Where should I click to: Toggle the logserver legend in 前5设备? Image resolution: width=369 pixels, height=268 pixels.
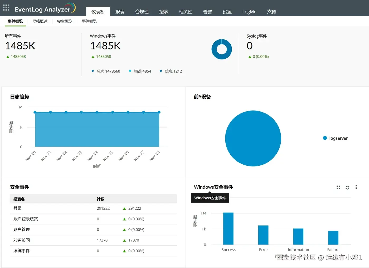click(x=335, y=138)
